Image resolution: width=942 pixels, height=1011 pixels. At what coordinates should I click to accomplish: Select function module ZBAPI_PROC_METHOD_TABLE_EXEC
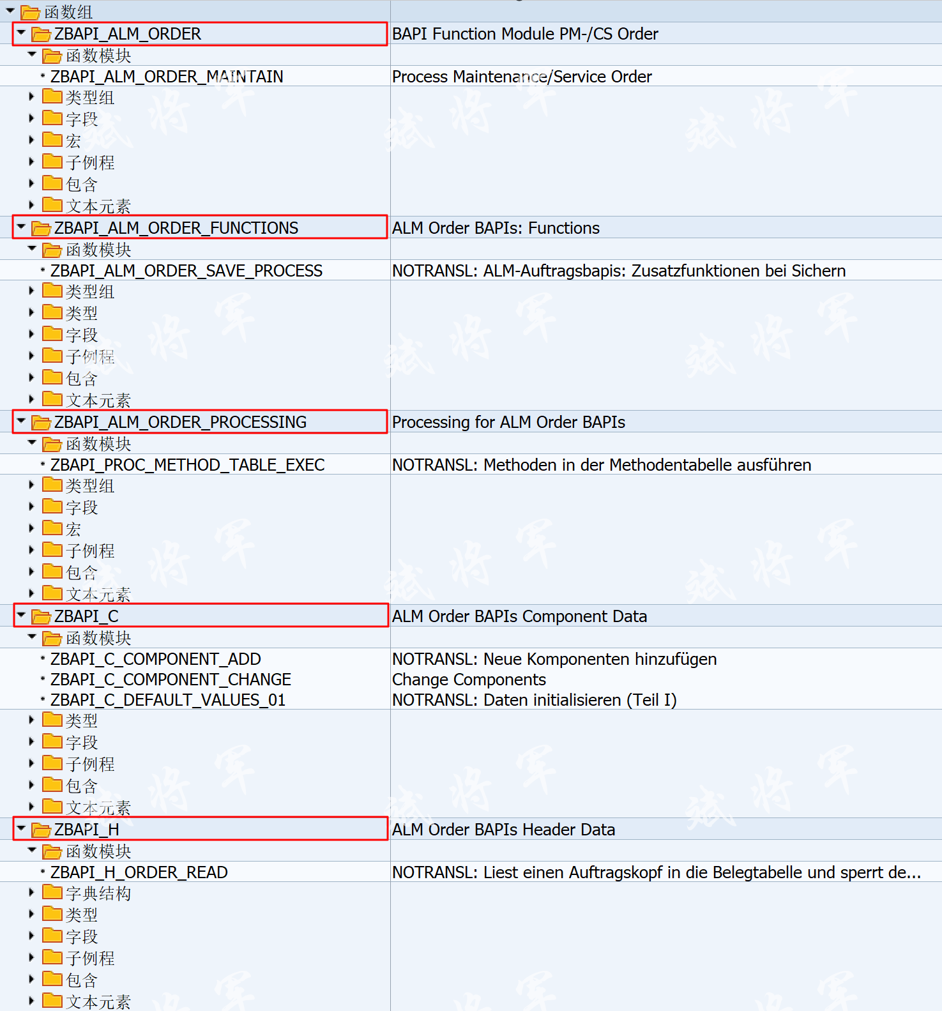[188, 465]
